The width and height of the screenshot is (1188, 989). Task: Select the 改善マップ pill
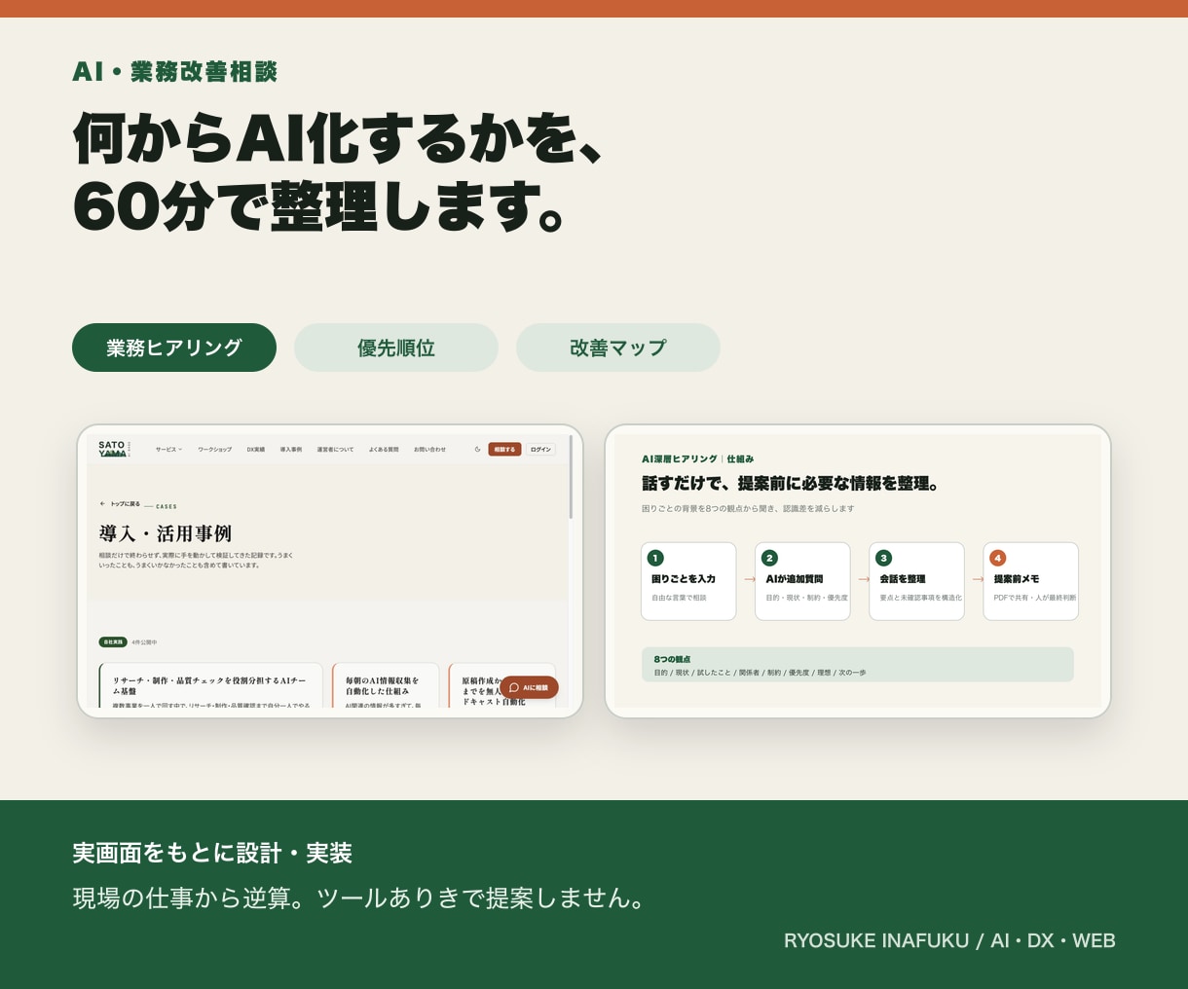click(x=618, y=348)
